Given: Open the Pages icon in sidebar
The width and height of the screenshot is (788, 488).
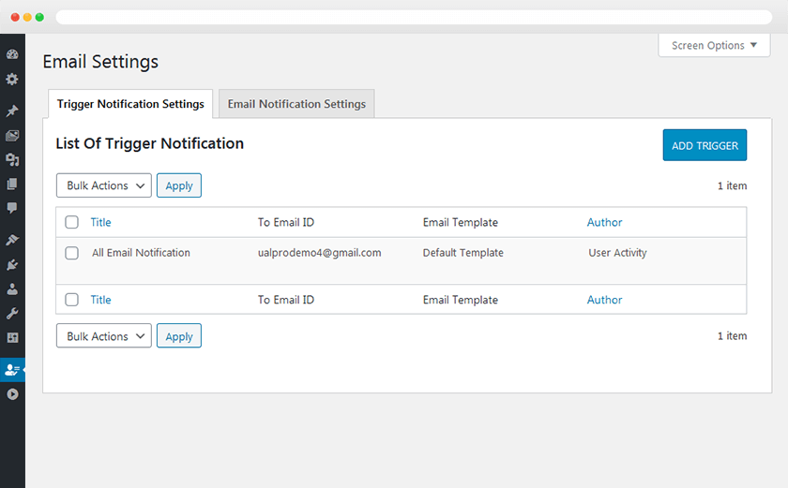Looking at the screenshot, I should click(12, 185).
